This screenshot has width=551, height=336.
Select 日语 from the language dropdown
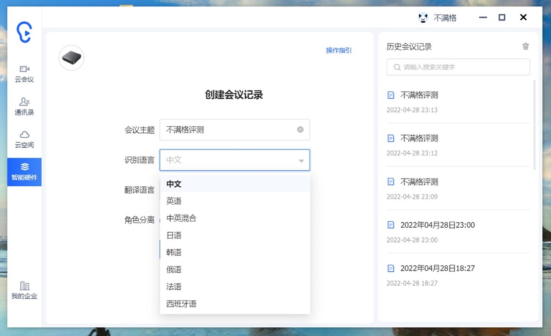[174, 235]
